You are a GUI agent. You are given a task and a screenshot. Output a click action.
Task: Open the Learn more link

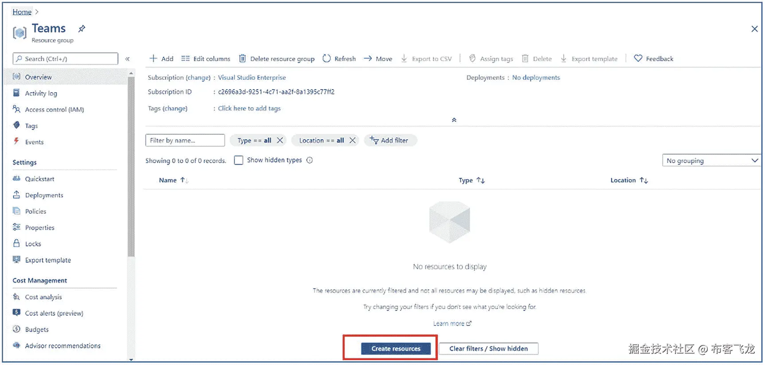(x=452, y=323)
